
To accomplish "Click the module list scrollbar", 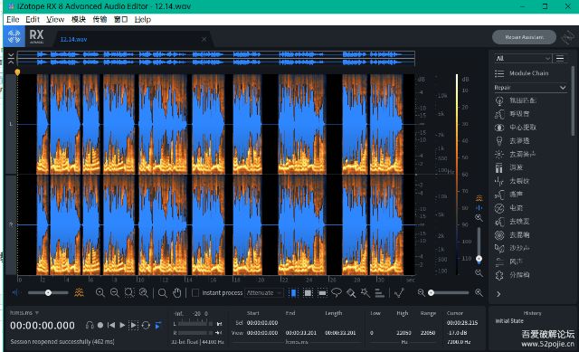I will point(573,100).
